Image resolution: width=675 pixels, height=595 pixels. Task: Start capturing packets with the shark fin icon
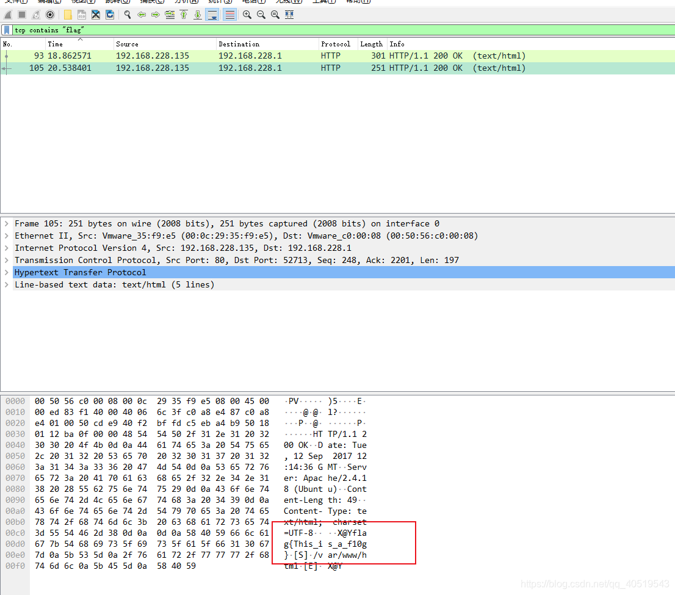pos(8,15)
